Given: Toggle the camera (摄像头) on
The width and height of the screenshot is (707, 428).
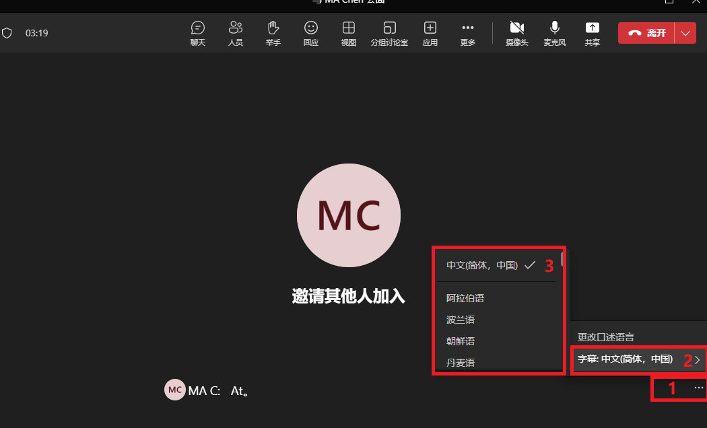Looking at the screenshot, I should pos(516,34).
